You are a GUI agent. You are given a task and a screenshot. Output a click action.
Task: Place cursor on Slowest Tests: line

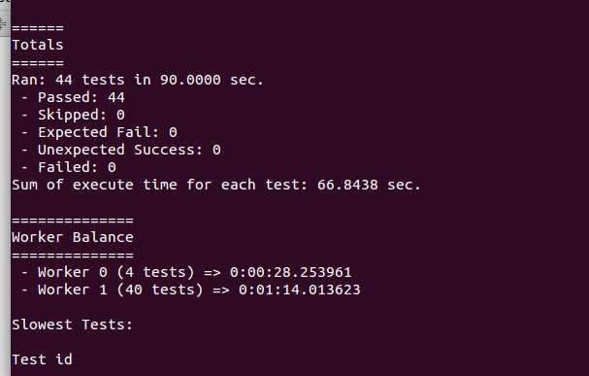(72, 325)
